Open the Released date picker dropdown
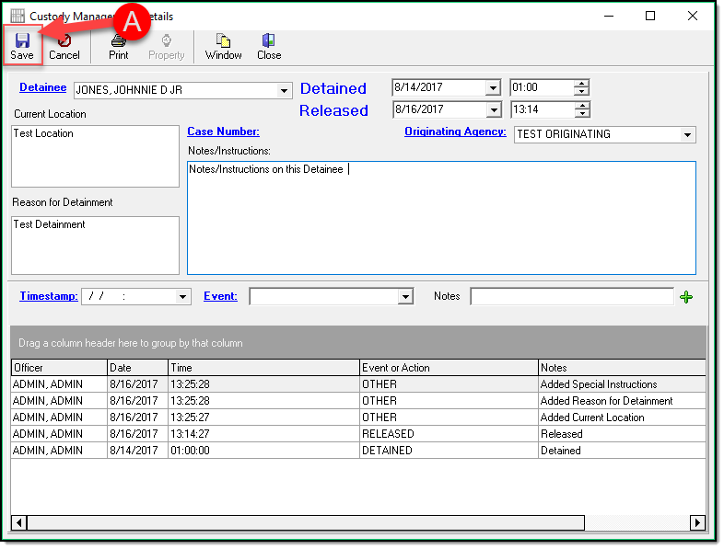Screen dimensions: 724x549 (x=493, y=110)
